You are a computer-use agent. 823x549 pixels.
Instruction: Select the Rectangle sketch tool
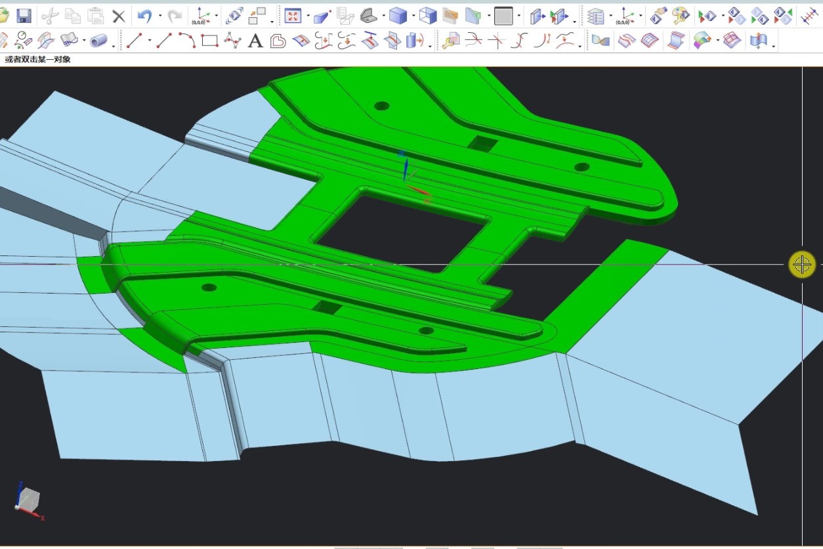coord(210,41)
